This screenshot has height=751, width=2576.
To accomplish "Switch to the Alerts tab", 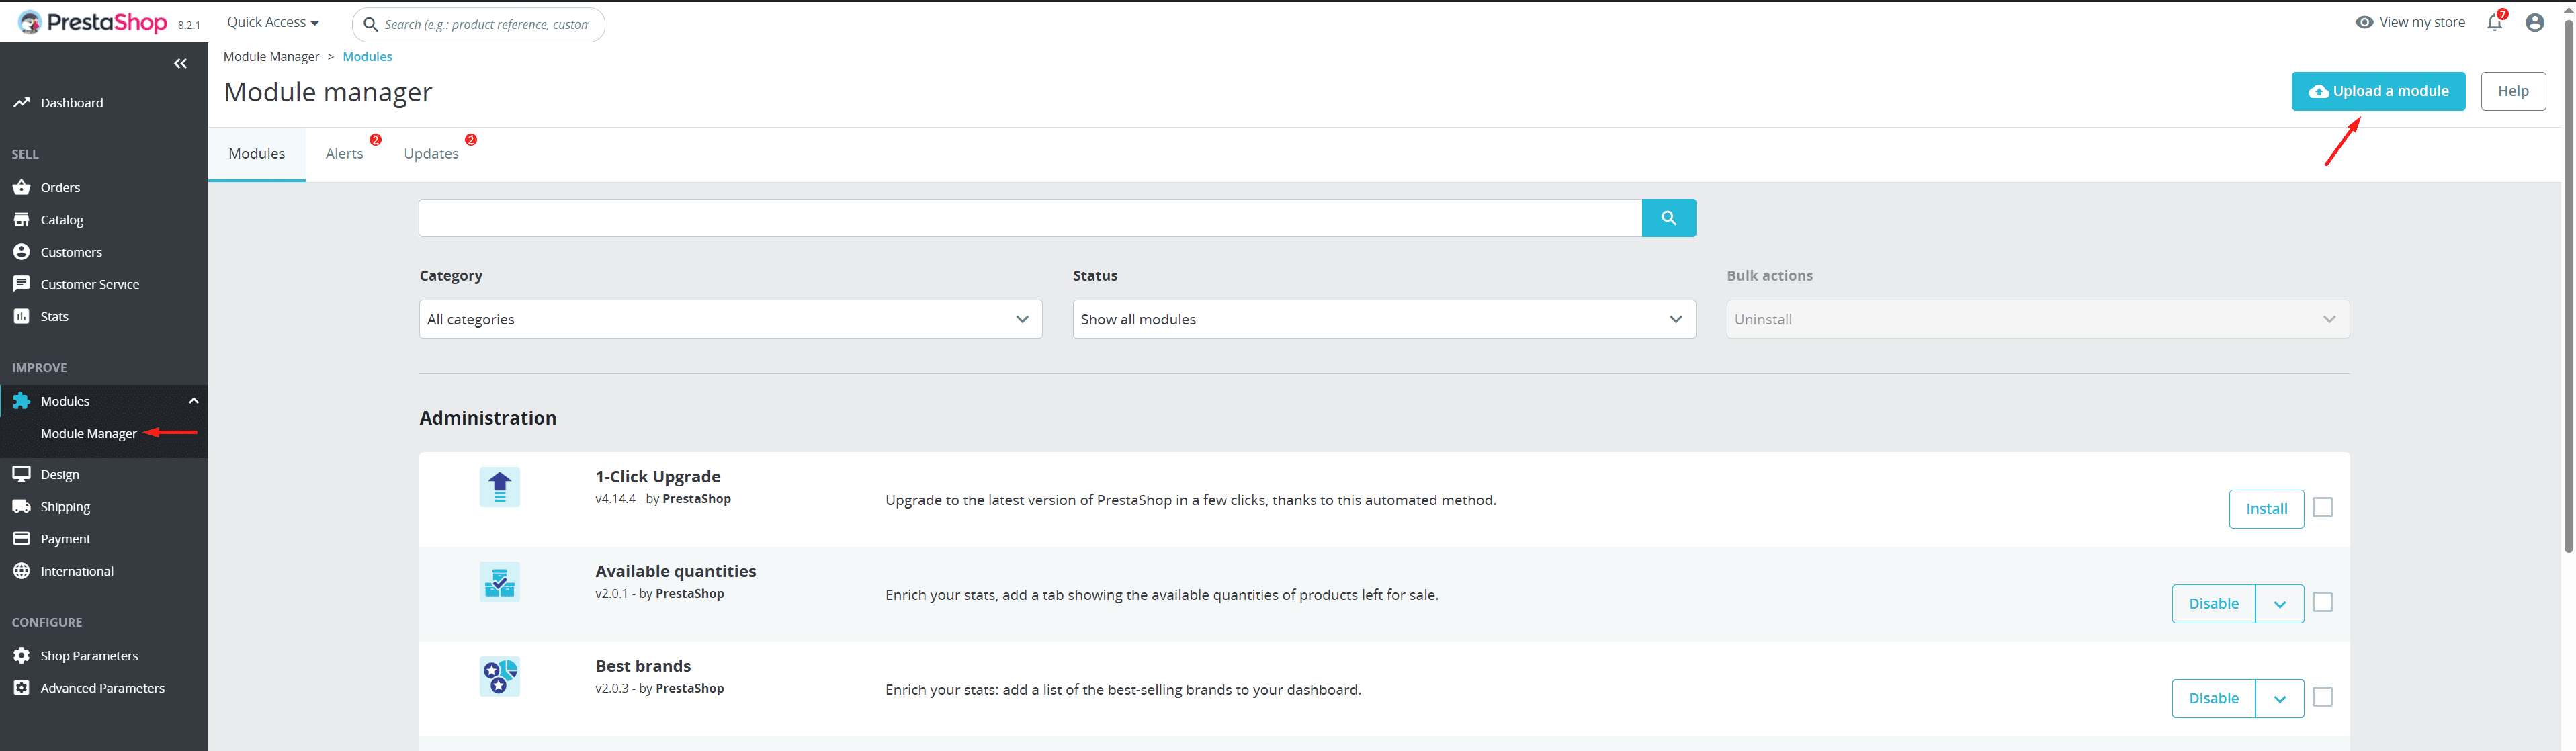I will pyautogui.click(x=344, y=153).
